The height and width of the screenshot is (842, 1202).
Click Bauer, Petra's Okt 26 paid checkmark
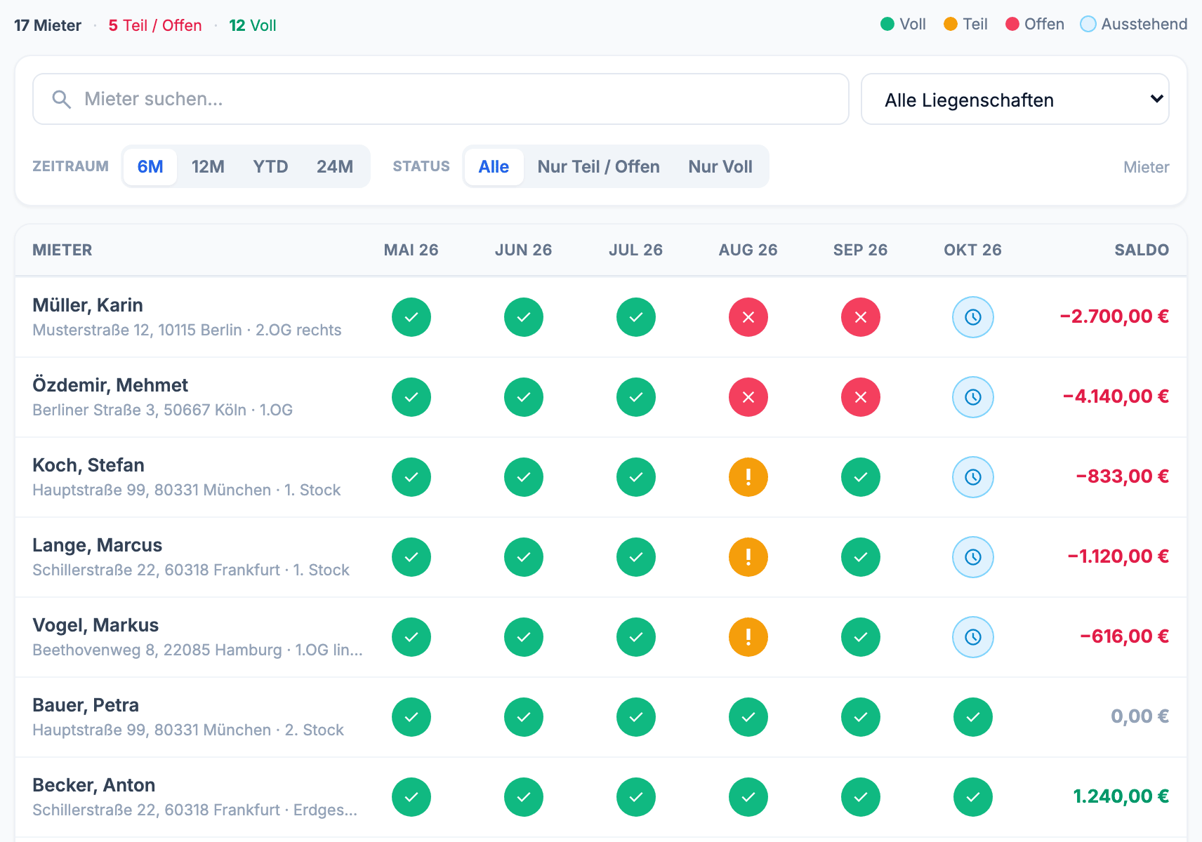pyautogui.click(x=973, y=717)
